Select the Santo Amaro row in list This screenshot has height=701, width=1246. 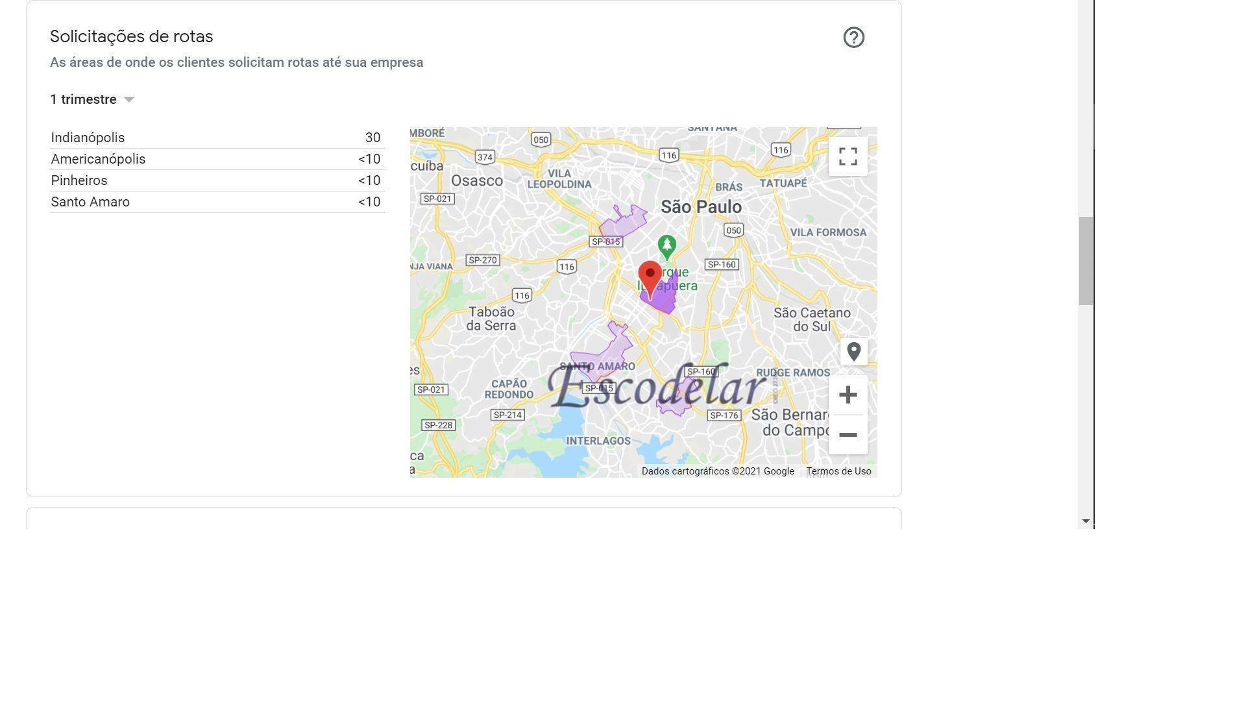(x=217, y=202)
